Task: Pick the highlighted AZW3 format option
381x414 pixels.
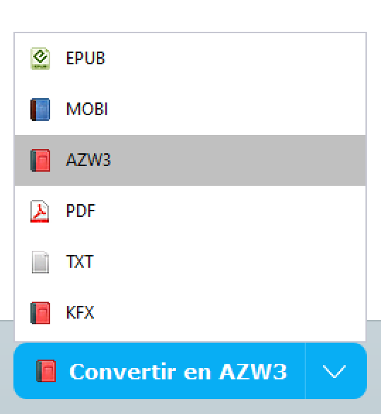Action: [190, 160]
